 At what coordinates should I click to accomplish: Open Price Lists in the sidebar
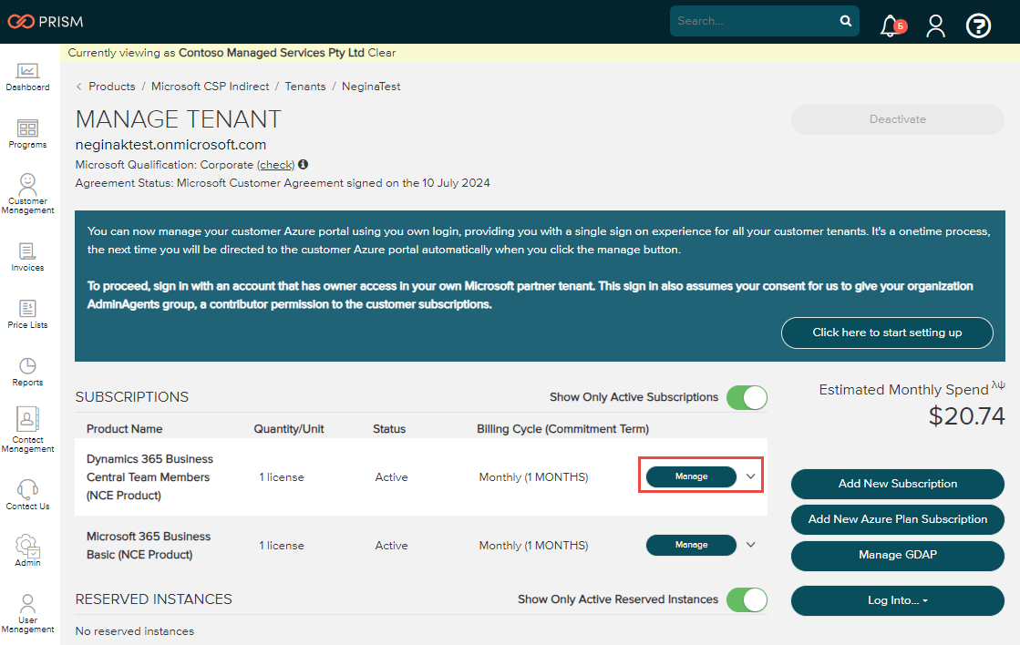tap(28, 314)
